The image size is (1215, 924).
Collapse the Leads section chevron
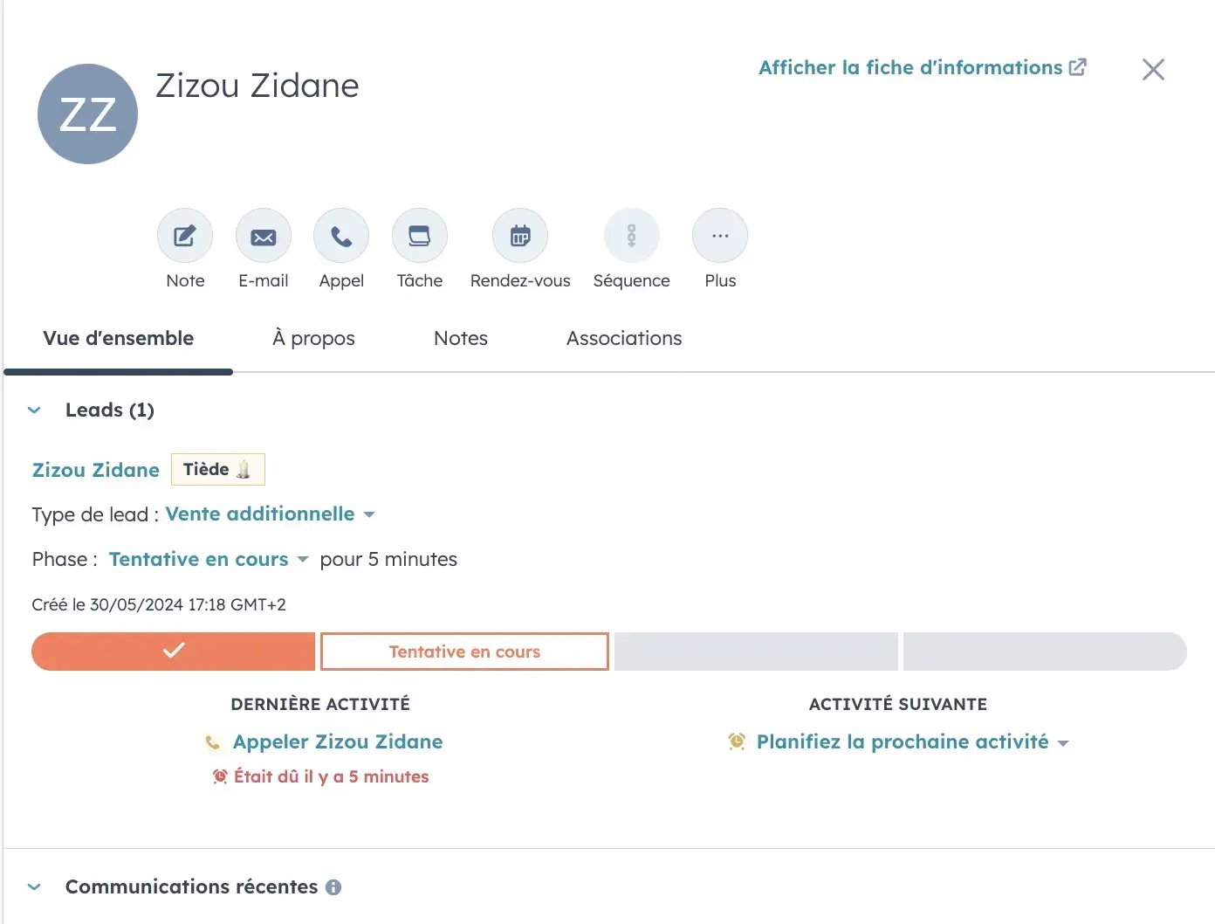coord(34,410)
